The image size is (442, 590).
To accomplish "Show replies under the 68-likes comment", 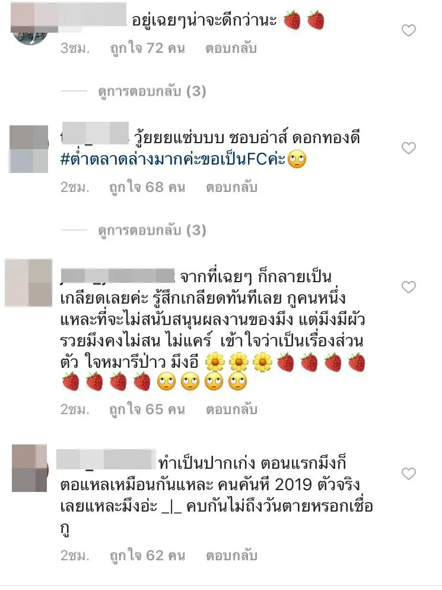I will (x=152, y=231).
